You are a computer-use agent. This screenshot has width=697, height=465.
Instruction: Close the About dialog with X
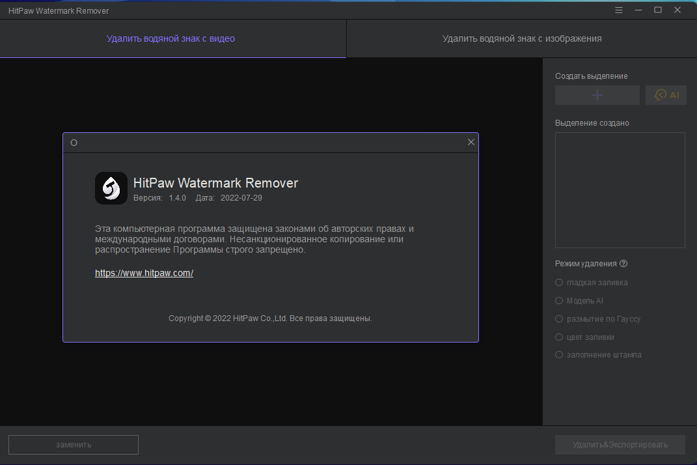[x=471, y=142]
